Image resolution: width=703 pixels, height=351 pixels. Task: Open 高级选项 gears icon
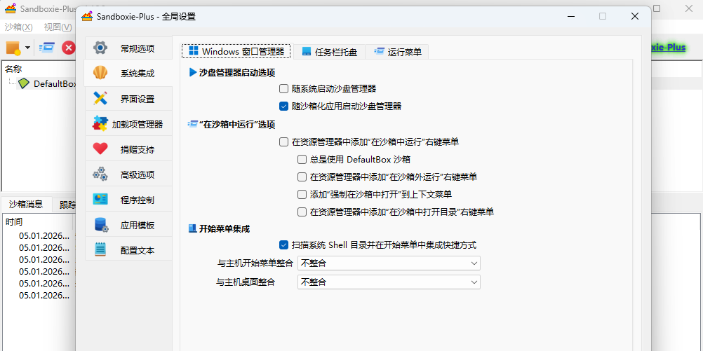point(100,174)
